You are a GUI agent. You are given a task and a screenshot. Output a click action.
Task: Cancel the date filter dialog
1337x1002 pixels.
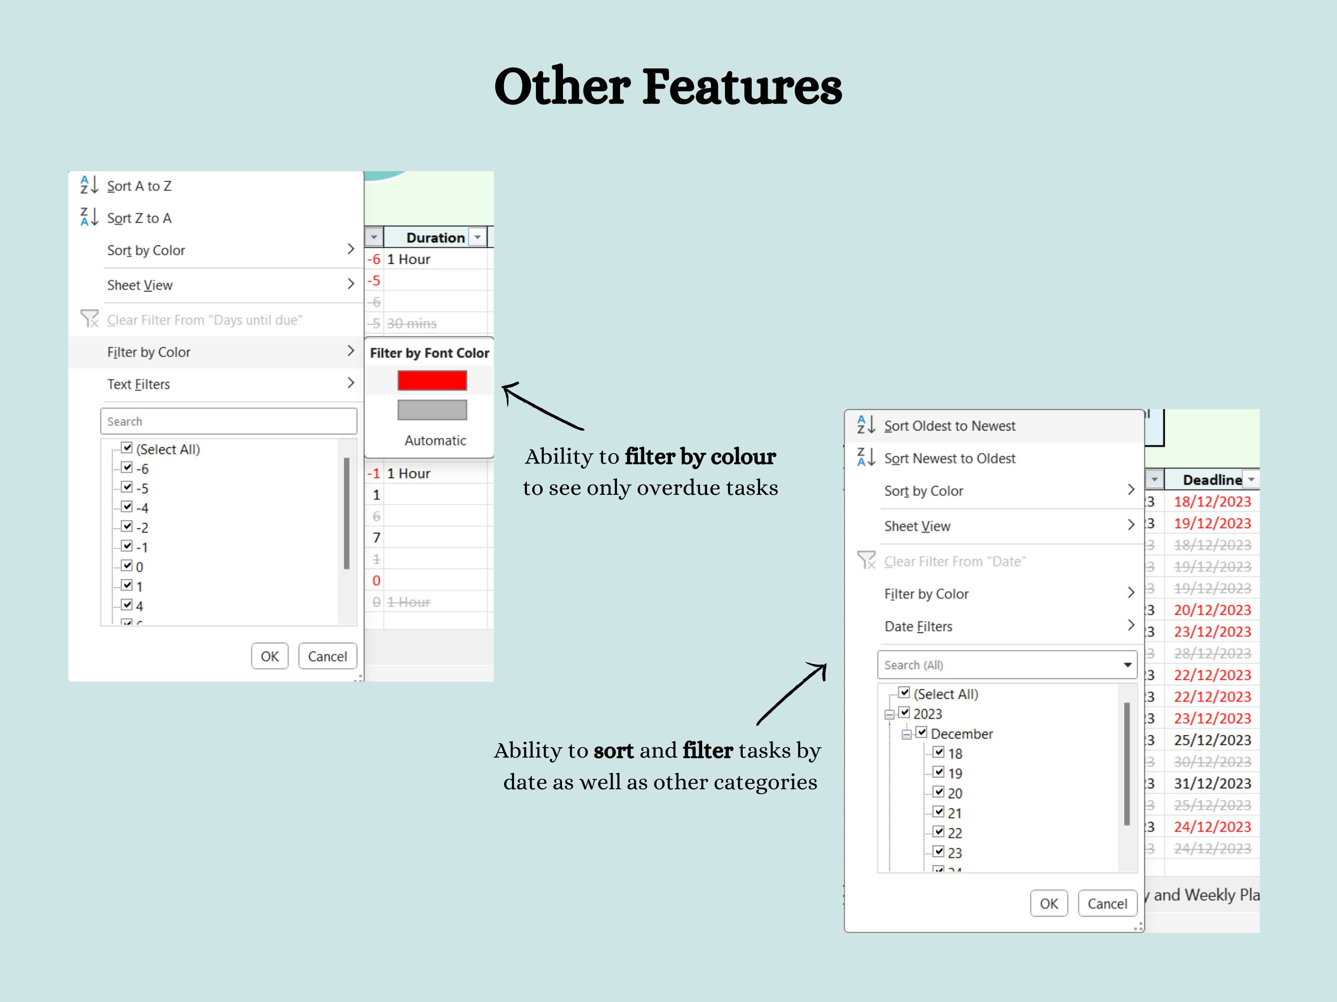[x=1107, y=904]
